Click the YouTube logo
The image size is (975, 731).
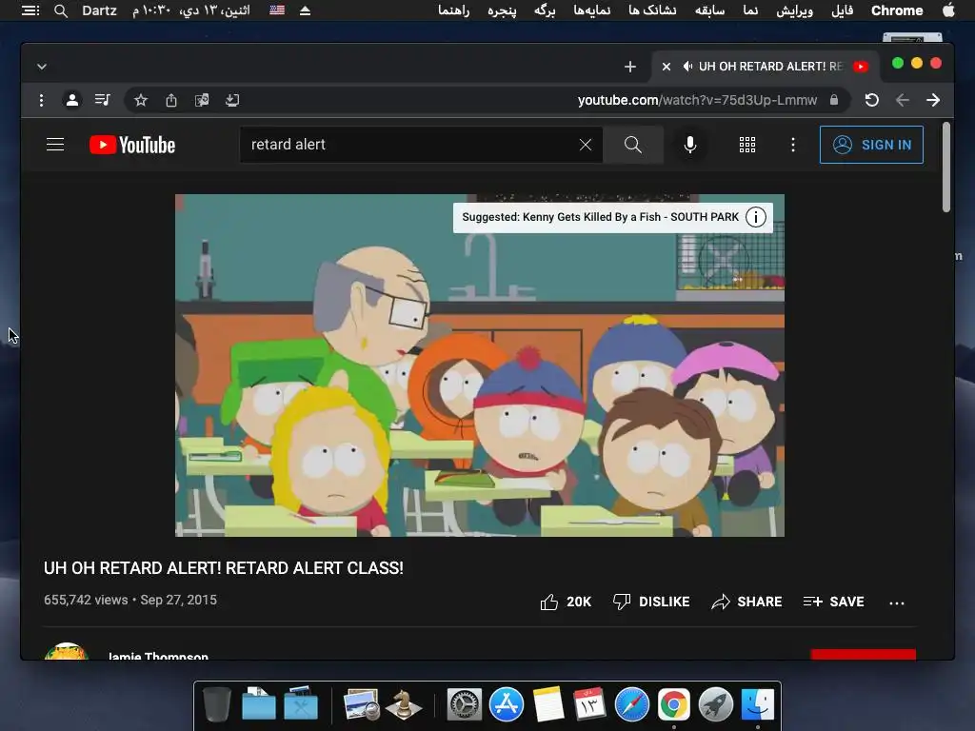pos(132,145)
